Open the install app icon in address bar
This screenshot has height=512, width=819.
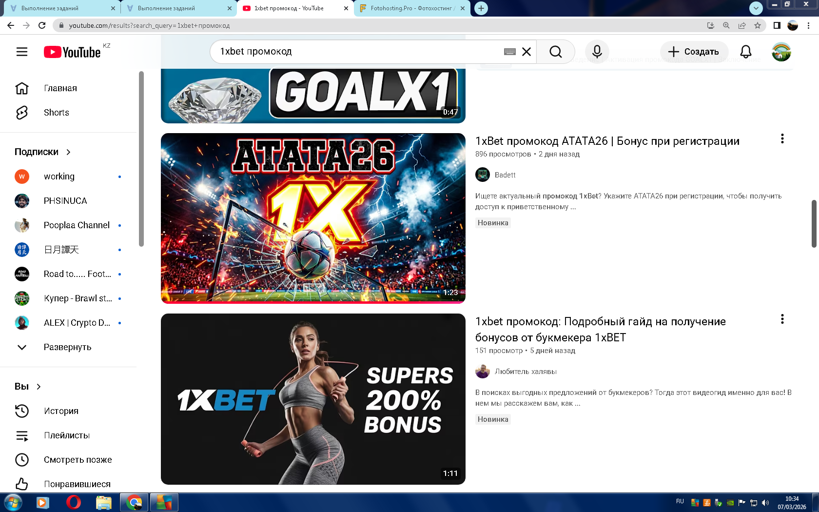click(711, 25)
